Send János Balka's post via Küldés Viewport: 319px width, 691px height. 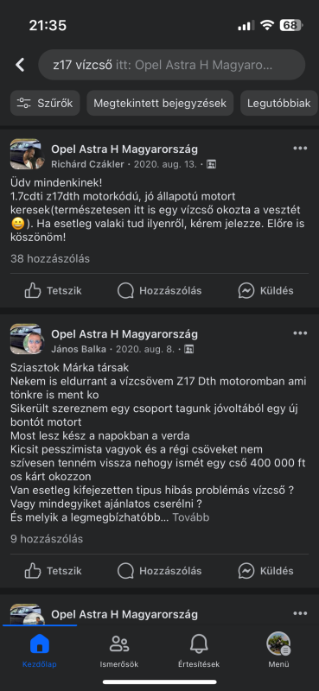point(266,571)
